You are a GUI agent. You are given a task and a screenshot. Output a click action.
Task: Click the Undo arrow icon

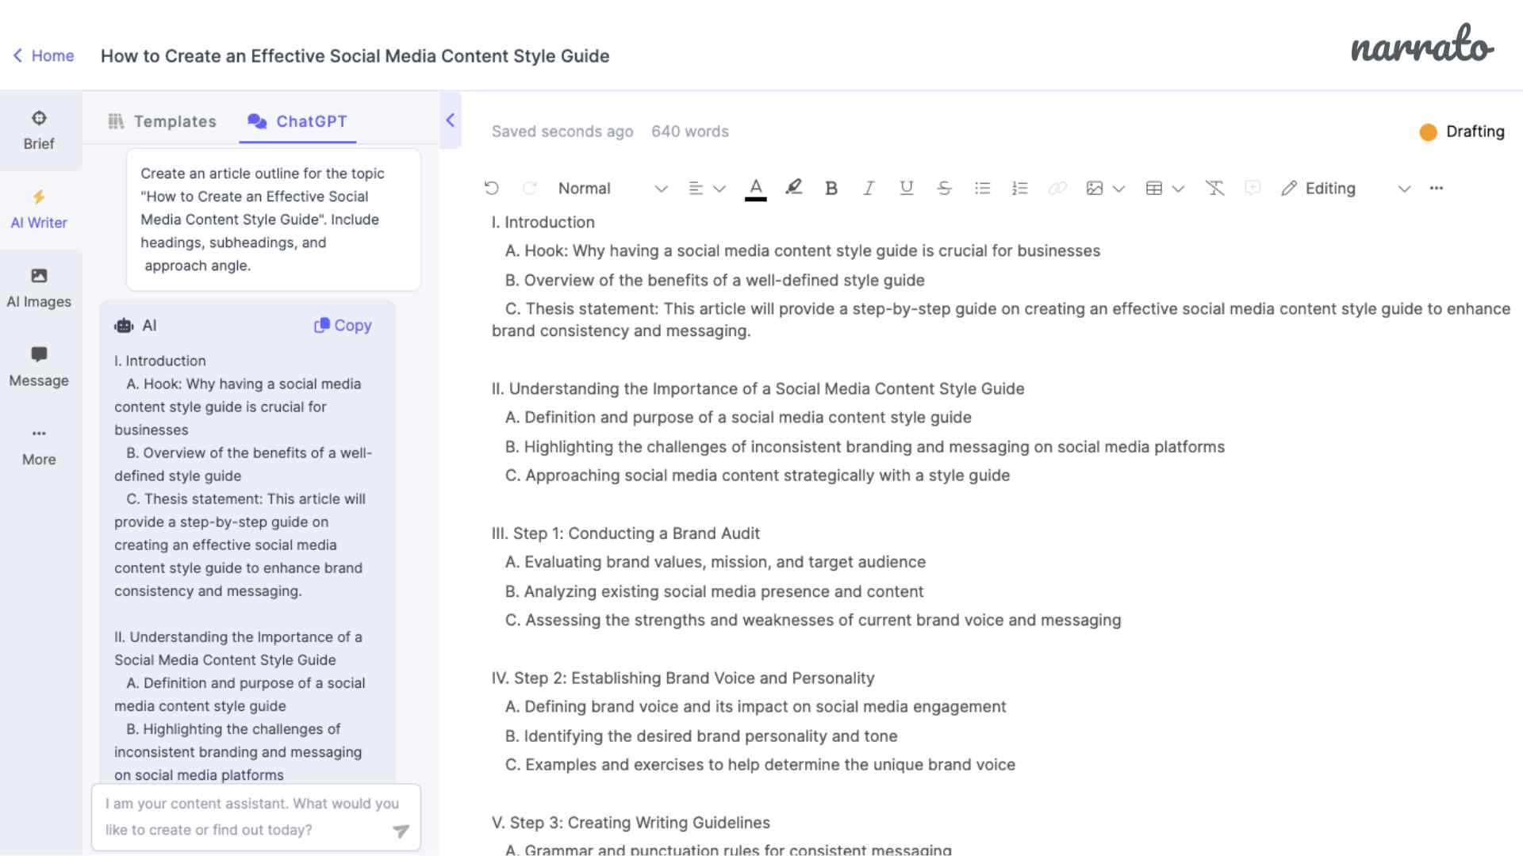(x=492, y=187)
